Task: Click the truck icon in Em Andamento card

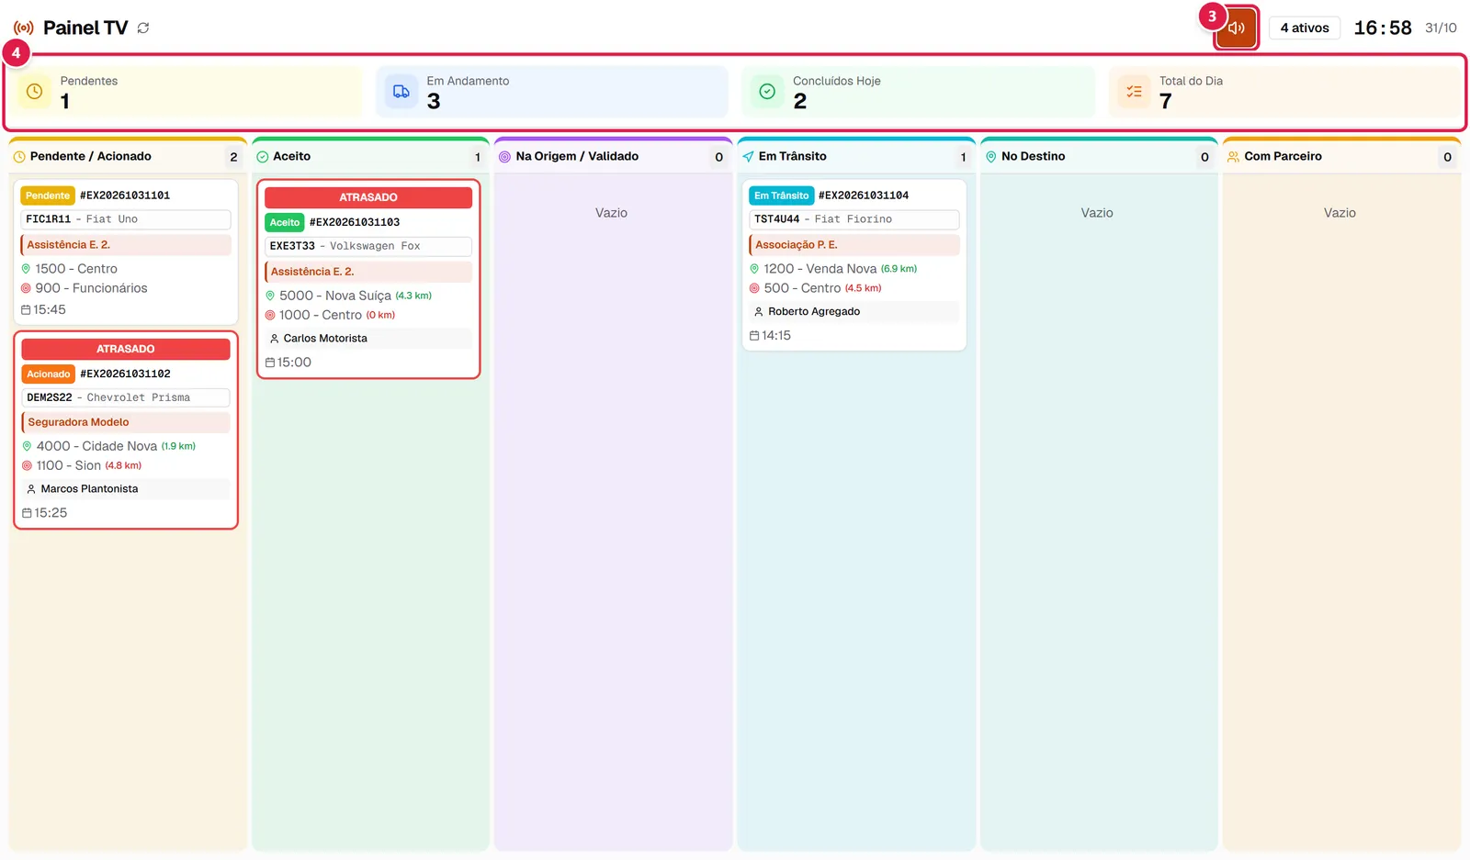Action: pos(401,92)
